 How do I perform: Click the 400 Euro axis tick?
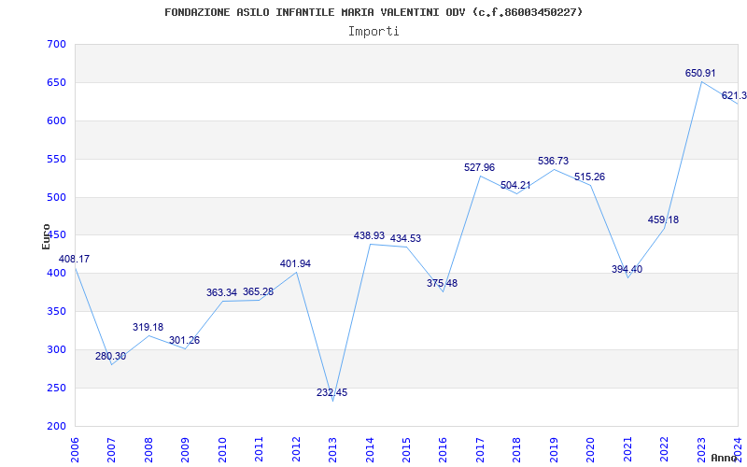pyautogui.click(x=56, y=274)
